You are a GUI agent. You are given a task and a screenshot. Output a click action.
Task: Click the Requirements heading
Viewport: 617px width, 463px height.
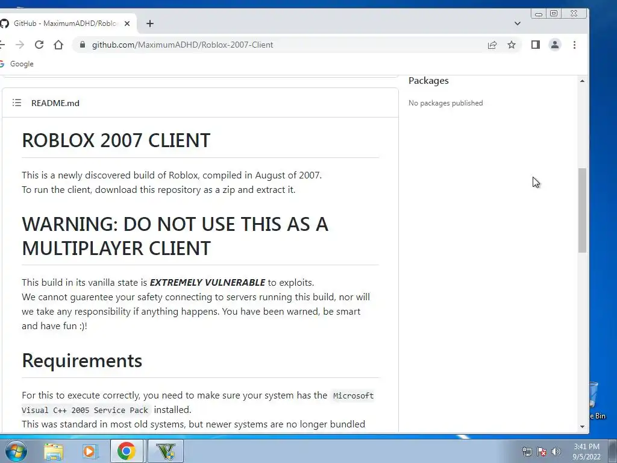pyautogui.click(x=82, y=361)
